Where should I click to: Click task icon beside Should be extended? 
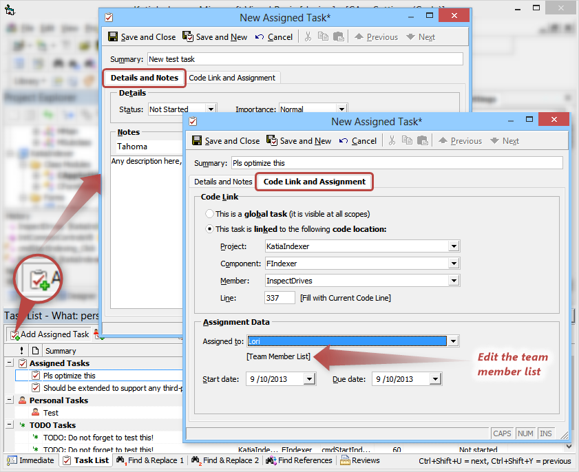click(x=36, y=388)
